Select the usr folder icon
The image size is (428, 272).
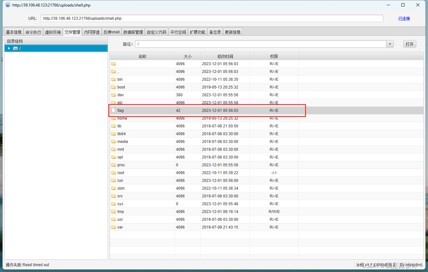point(114,219)
